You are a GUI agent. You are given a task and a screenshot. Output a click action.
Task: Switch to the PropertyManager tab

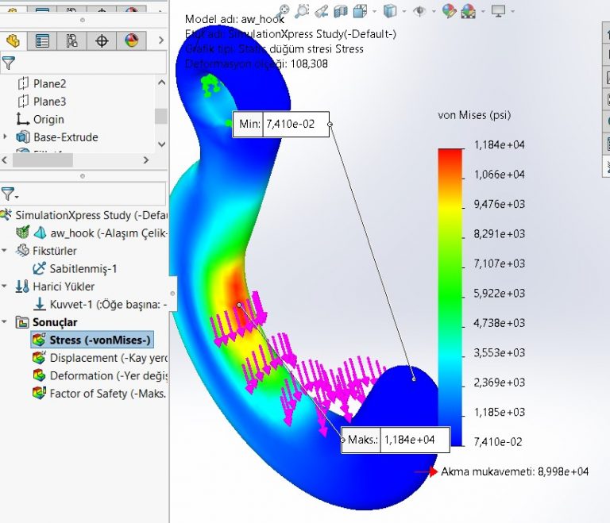point(42,40)
